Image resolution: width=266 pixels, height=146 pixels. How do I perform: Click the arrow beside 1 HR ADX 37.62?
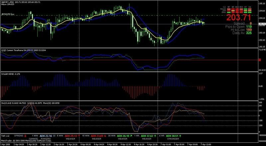[154, 136]
